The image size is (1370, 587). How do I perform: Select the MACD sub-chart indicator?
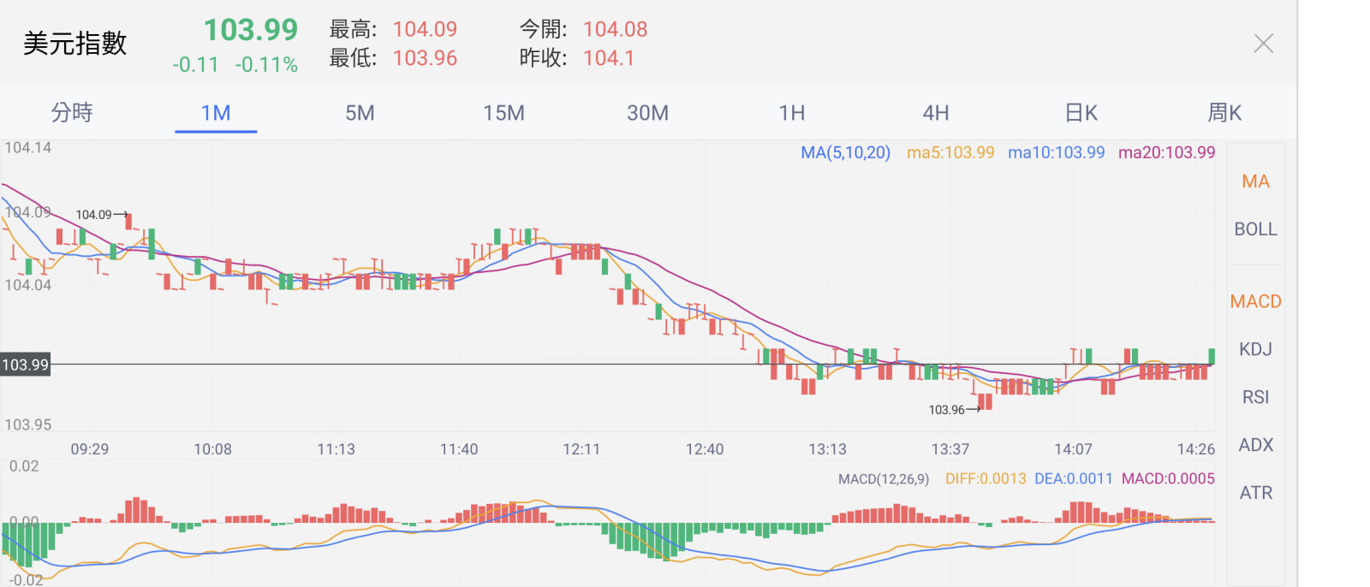(x=1255, y=301)
